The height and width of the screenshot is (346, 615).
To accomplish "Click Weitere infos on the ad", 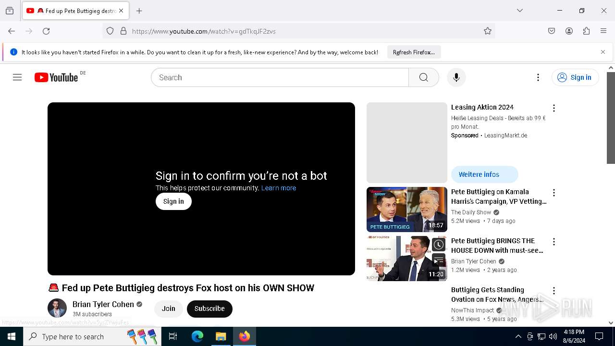I will (484, 174).
